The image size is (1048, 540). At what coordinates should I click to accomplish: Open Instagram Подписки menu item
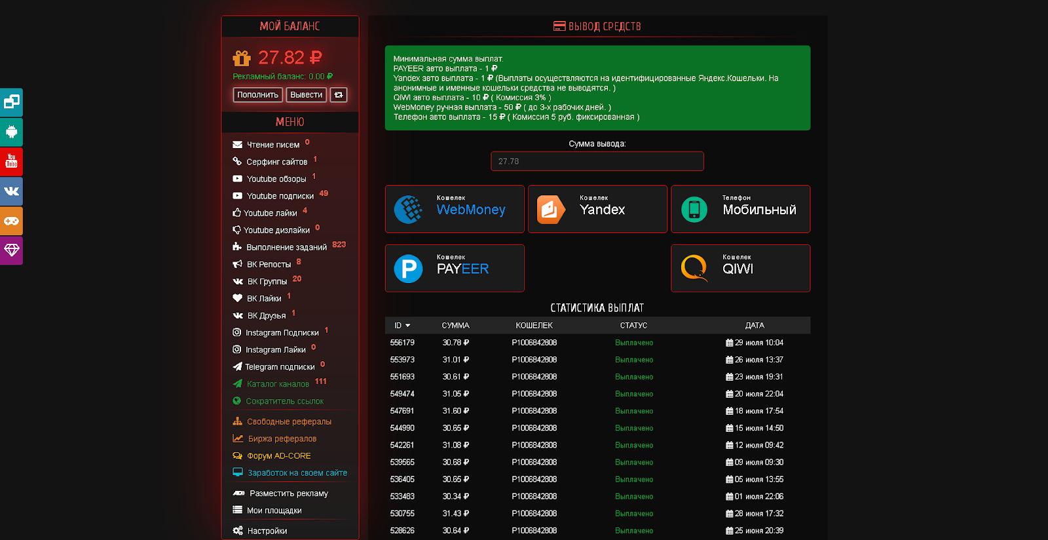(282, 332)
